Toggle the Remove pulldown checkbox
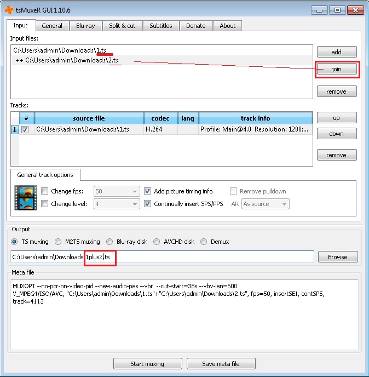Viewport: 369px width, 377px height. [233, 191]
